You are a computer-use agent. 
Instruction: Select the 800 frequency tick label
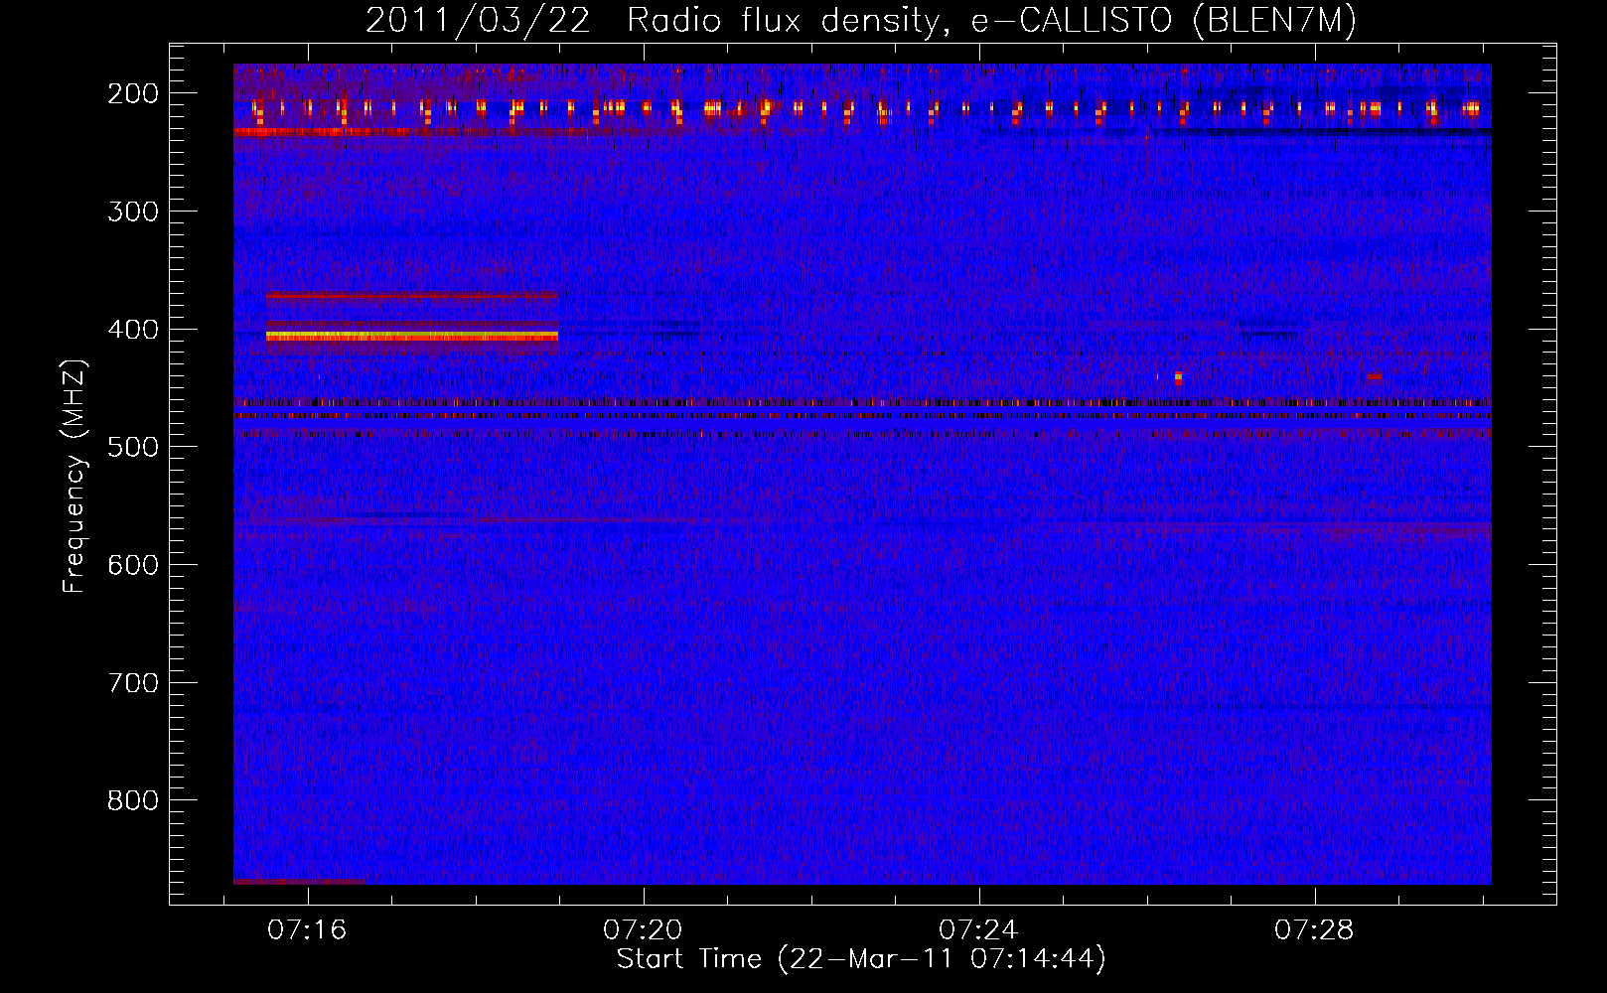[x=132, y=800]
